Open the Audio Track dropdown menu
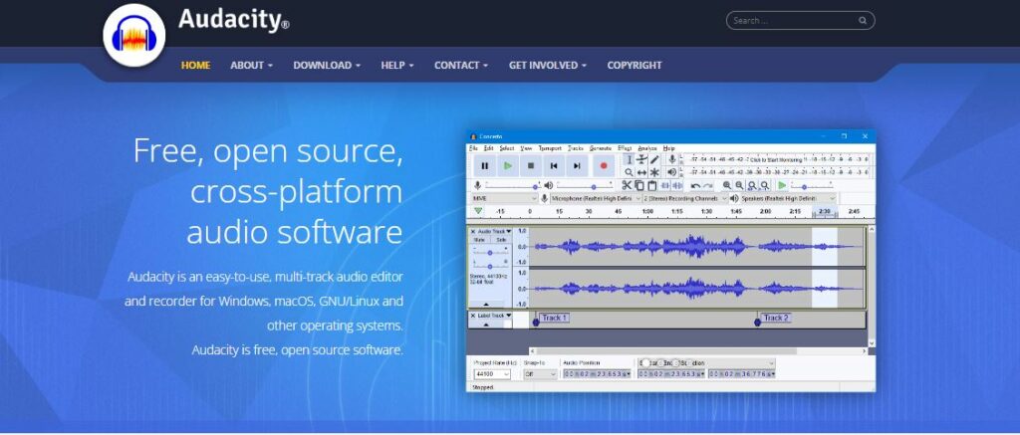The width and height of the screenshot is (1020, 435). (509, 232)
